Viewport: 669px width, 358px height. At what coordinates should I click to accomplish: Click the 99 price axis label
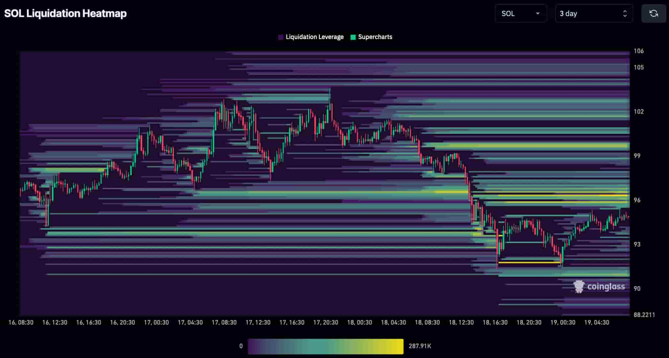637,156
